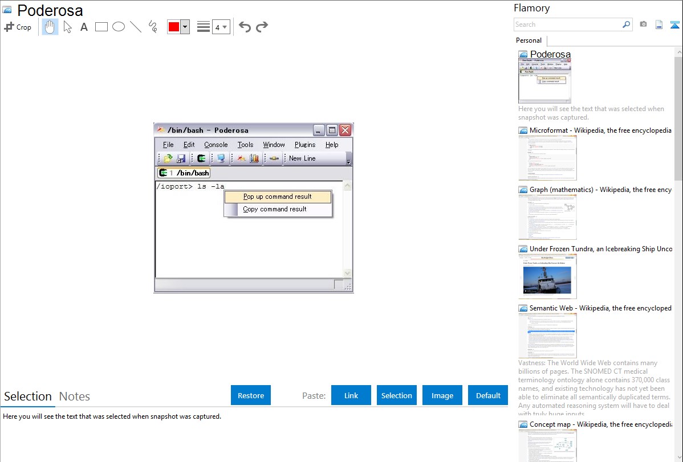
Task: Choose the arrow pointer tool
Action: coord(67,27)
